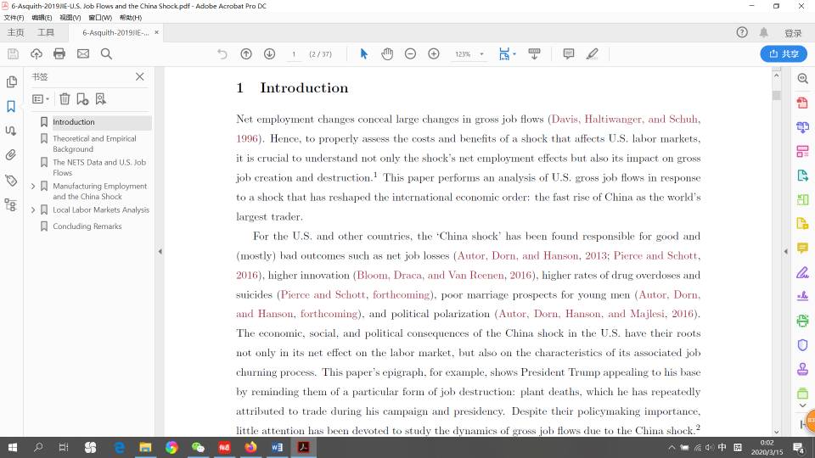Image resolution: width=815 pixels, height=458 pixels.
Task: Save the file with the disk icon
Action: click(13, 54)
